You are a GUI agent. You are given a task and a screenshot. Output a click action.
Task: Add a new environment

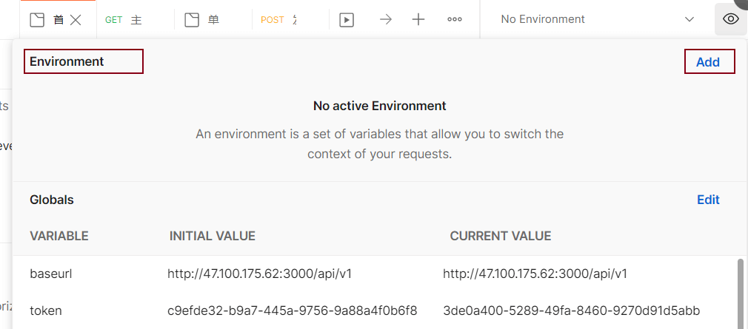click(708, 62)
